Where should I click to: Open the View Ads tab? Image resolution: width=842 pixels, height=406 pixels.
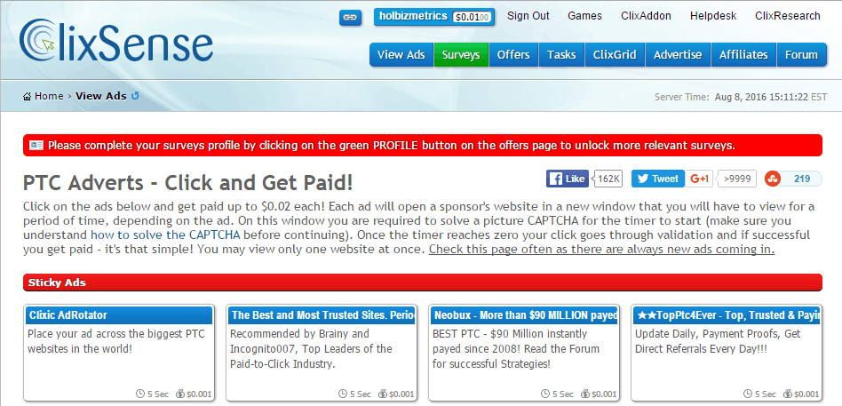401,55
